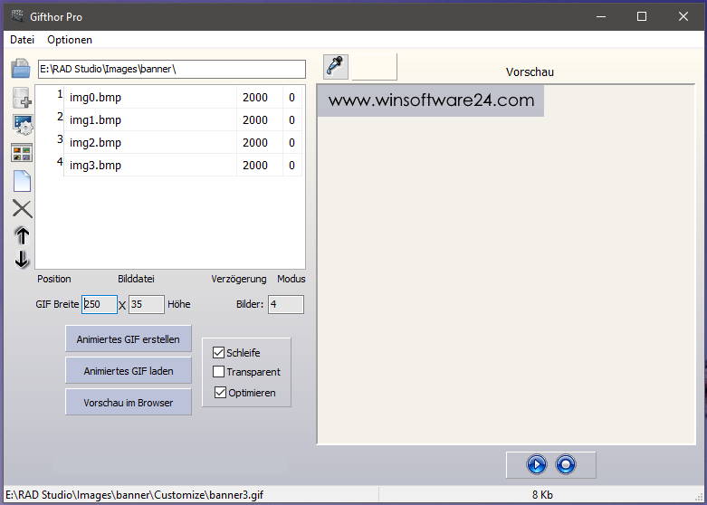Click the banner preview image
707x505 pixels.
[x=431, y=100]
